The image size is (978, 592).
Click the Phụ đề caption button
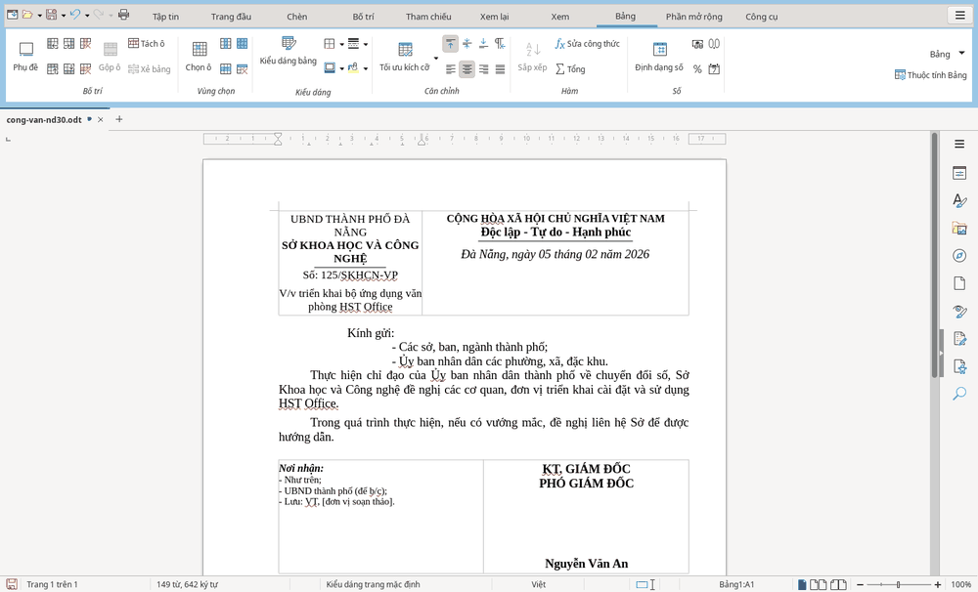pos(25,56)
